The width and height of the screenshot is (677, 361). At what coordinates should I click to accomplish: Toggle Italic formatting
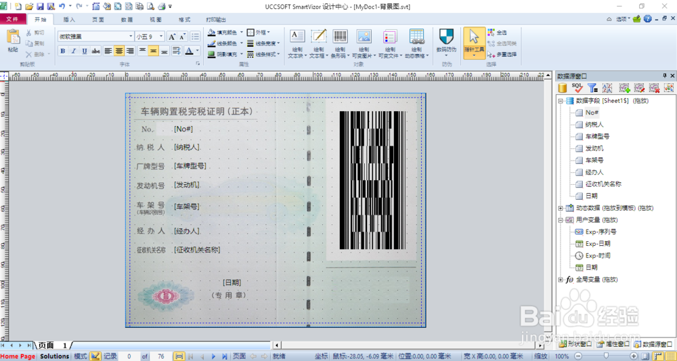tap(73, 51)
